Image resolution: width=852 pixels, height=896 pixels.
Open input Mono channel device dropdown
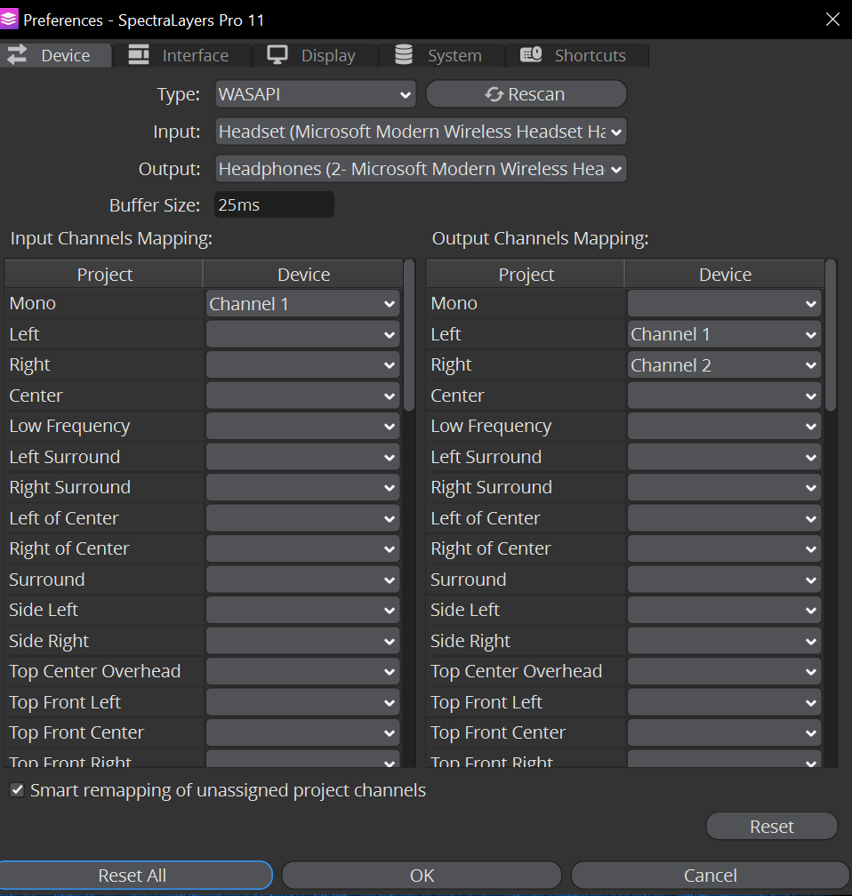(302, 304)
